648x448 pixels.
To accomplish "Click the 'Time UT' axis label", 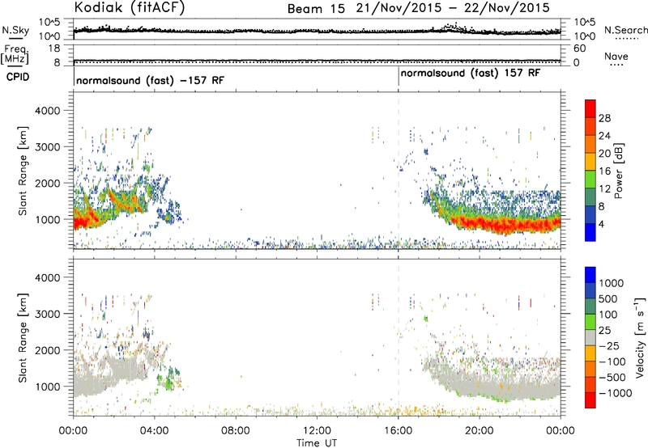I will point(317,443).
